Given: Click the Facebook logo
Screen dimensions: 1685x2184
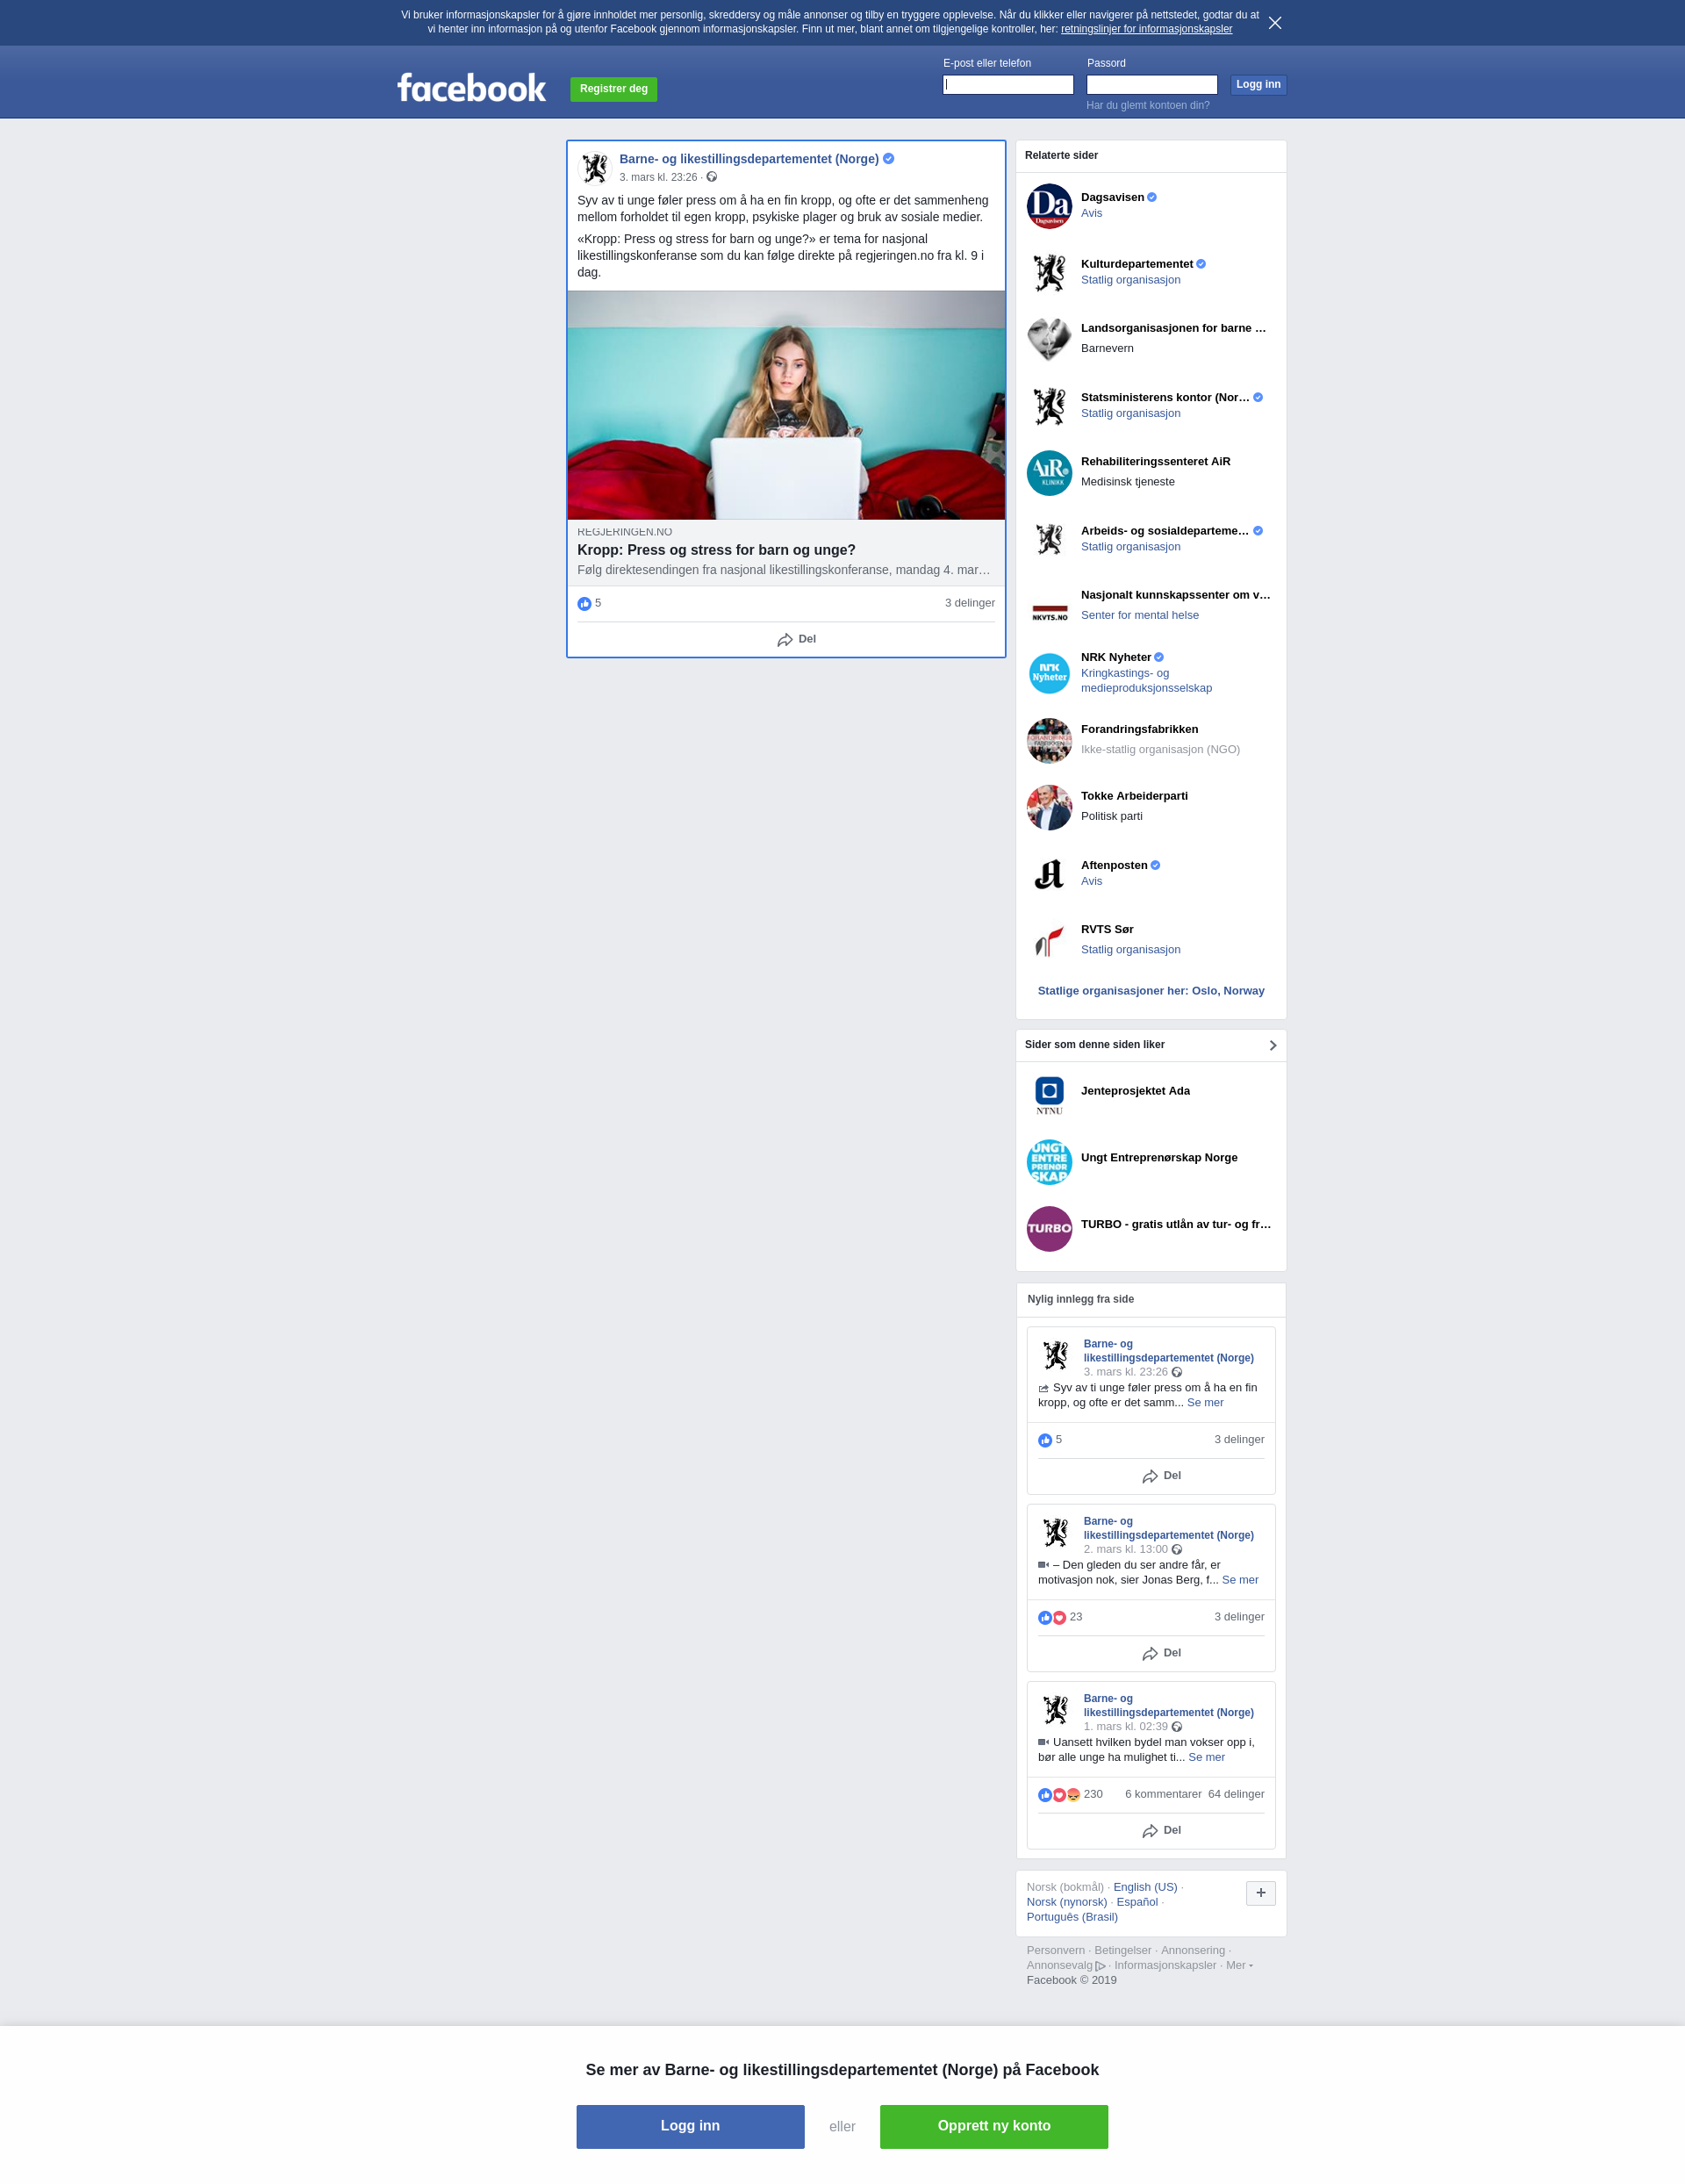Looking at the screenshot, I should (x=471, y=88).
